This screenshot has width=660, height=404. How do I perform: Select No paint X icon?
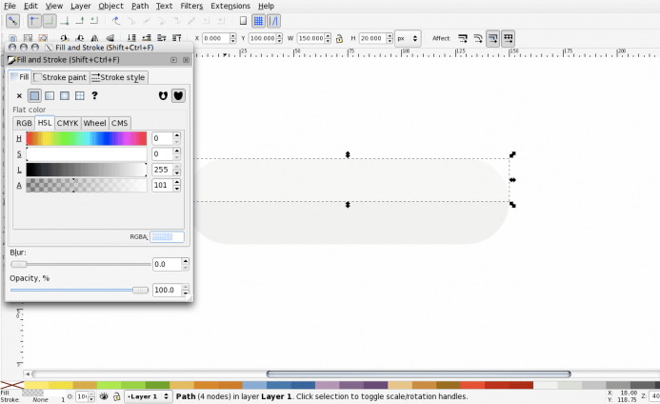19,96
